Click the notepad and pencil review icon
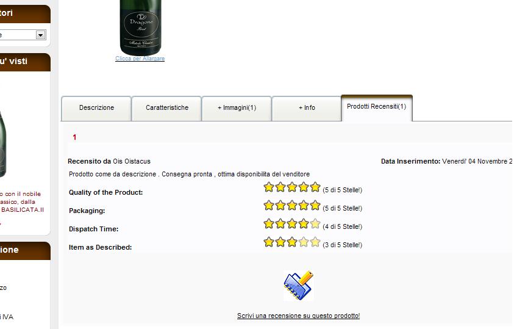Image resolution: width=514 pixels, height=329 pixels. 298,286
